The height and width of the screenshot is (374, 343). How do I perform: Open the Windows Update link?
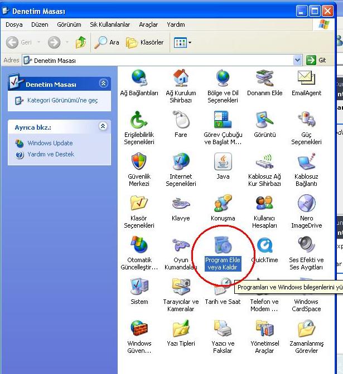point(50,143)
